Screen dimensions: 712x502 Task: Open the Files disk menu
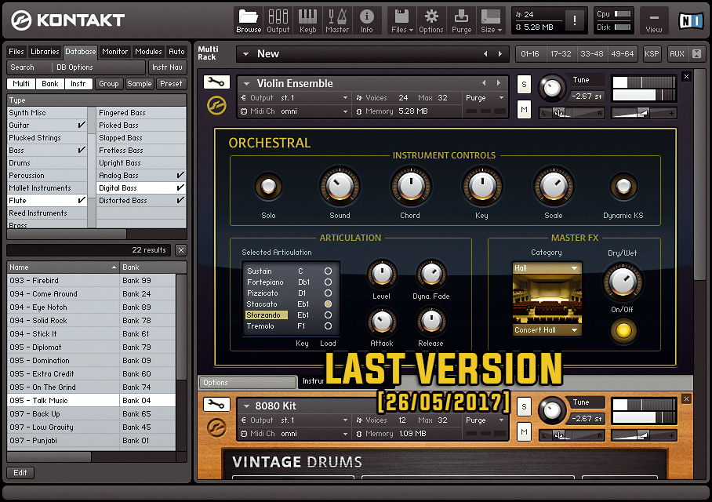tap(401, 21)
